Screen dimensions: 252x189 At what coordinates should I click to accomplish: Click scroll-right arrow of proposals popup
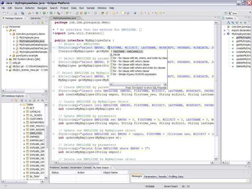point(165,84)
